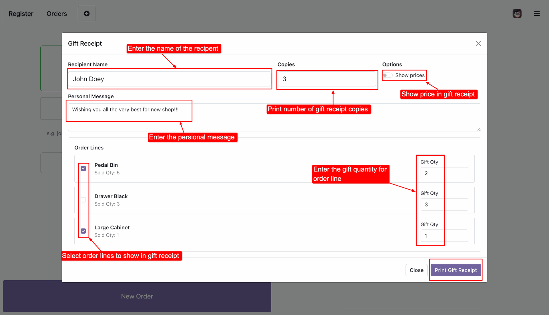Click the Drawer Black product name
Image resolution: width=549 pixels, height=315 pixels.
[111, 196]
